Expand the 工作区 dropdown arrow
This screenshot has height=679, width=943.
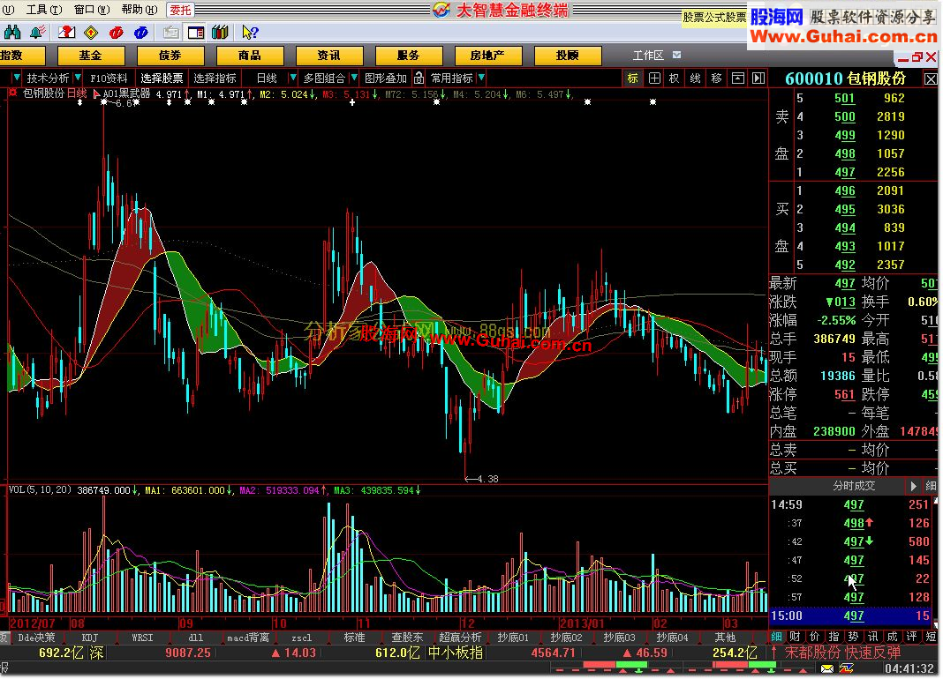point(677,56)
